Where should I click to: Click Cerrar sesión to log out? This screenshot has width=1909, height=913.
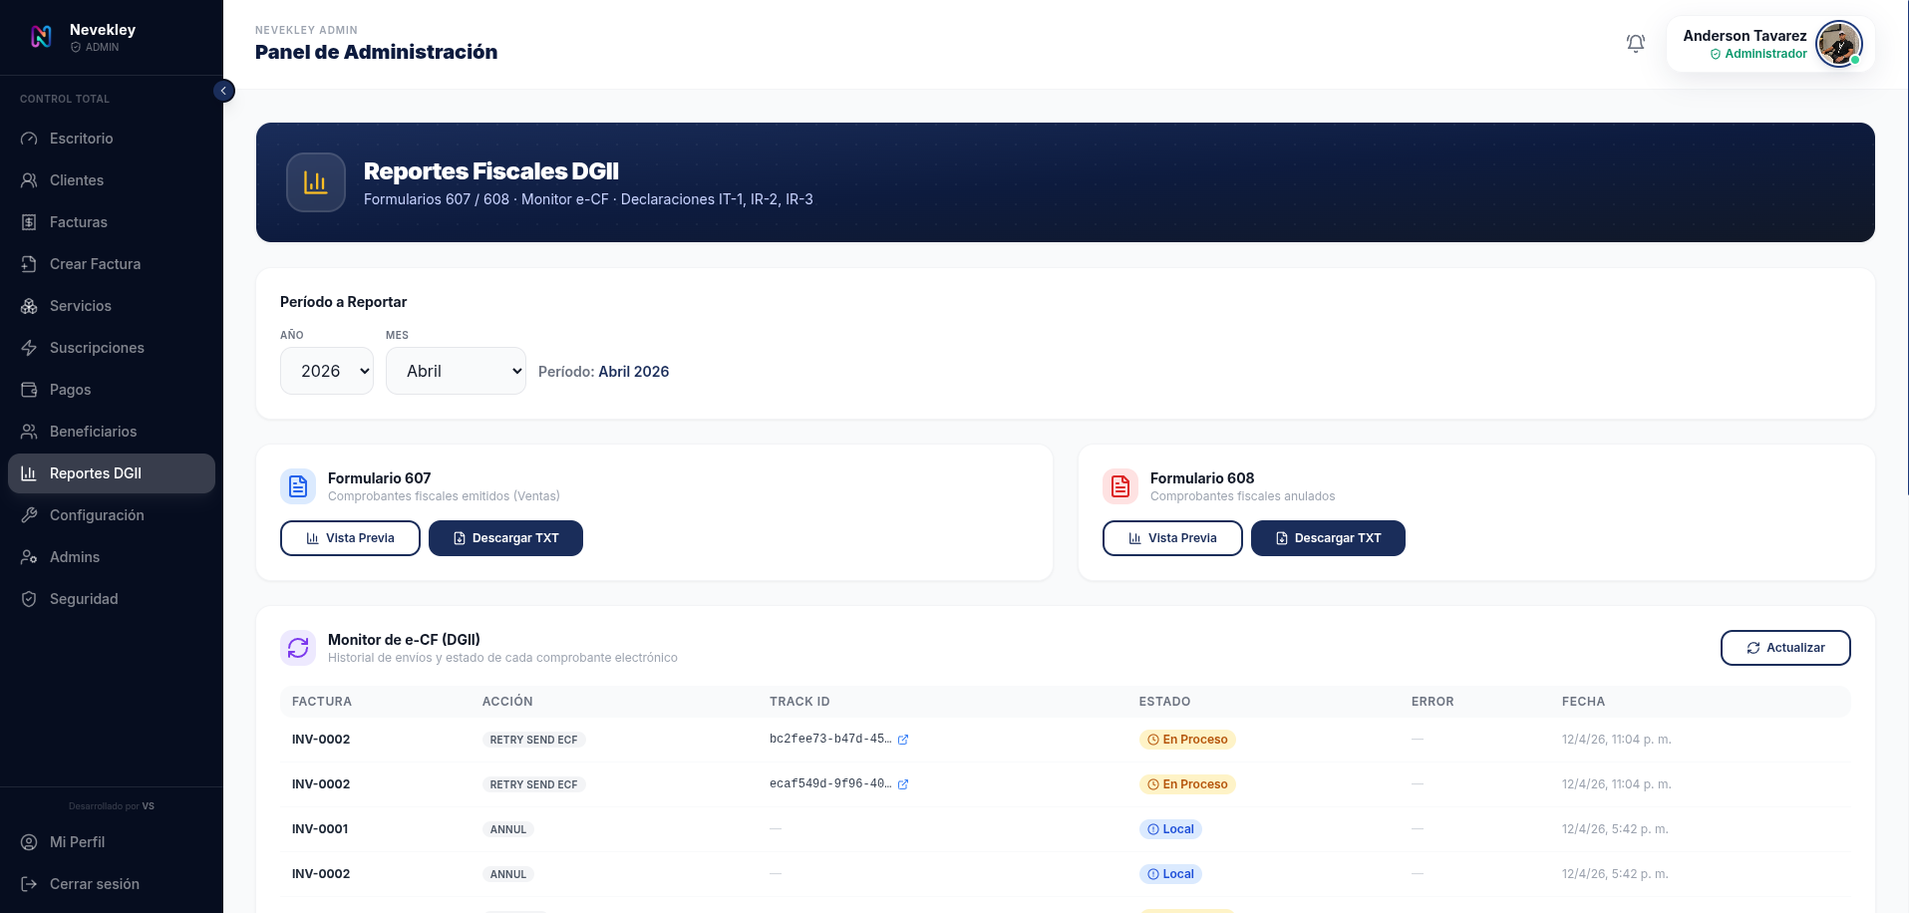112,884
